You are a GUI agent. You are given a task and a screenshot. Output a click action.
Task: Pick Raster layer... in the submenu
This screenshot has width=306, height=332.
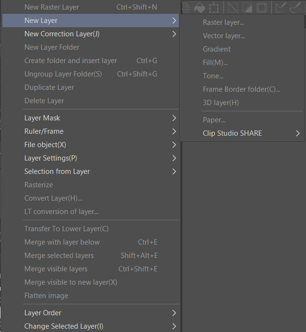pyautogui.click(x=242, y=22)
